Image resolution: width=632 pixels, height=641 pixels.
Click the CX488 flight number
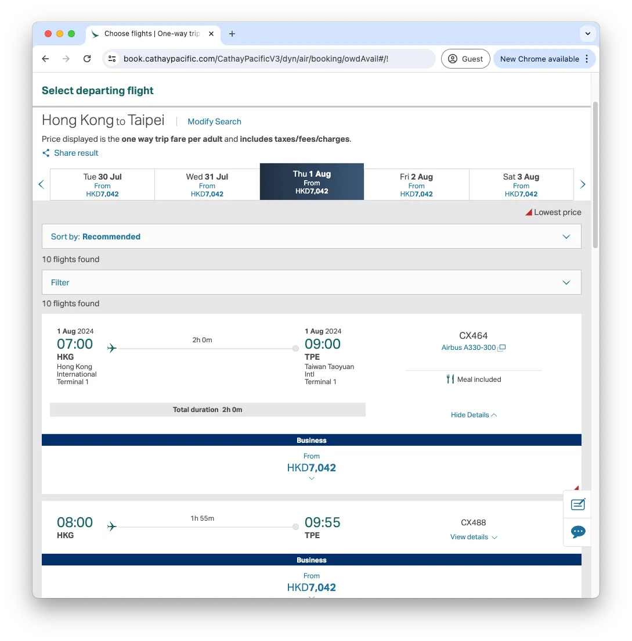(x=474, y=522)
